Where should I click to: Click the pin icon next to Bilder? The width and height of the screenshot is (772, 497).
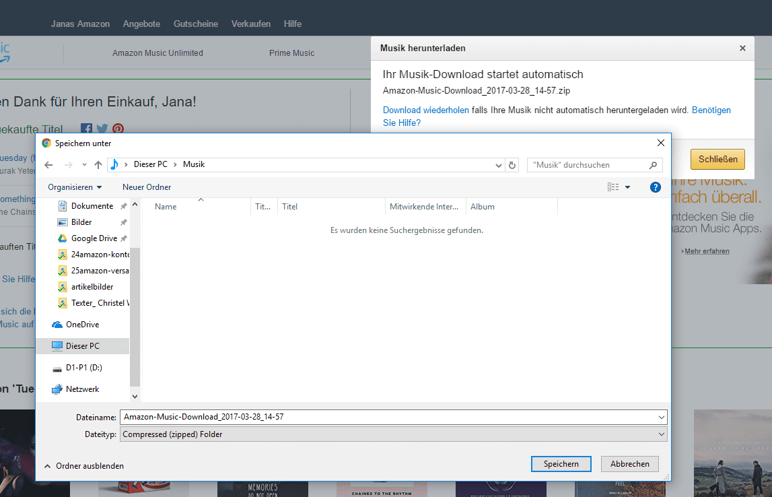[x=124, y=222]
